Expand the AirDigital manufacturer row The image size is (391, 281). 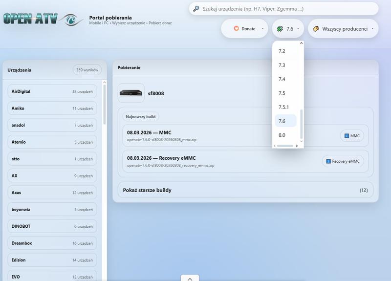click(52, 91)
